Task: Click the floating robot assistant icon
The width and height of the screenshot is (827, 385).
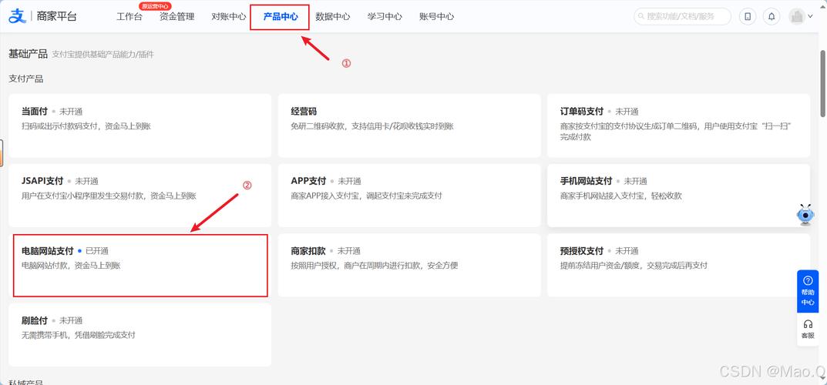Action: pyautogui.click(x=805, y=215)
